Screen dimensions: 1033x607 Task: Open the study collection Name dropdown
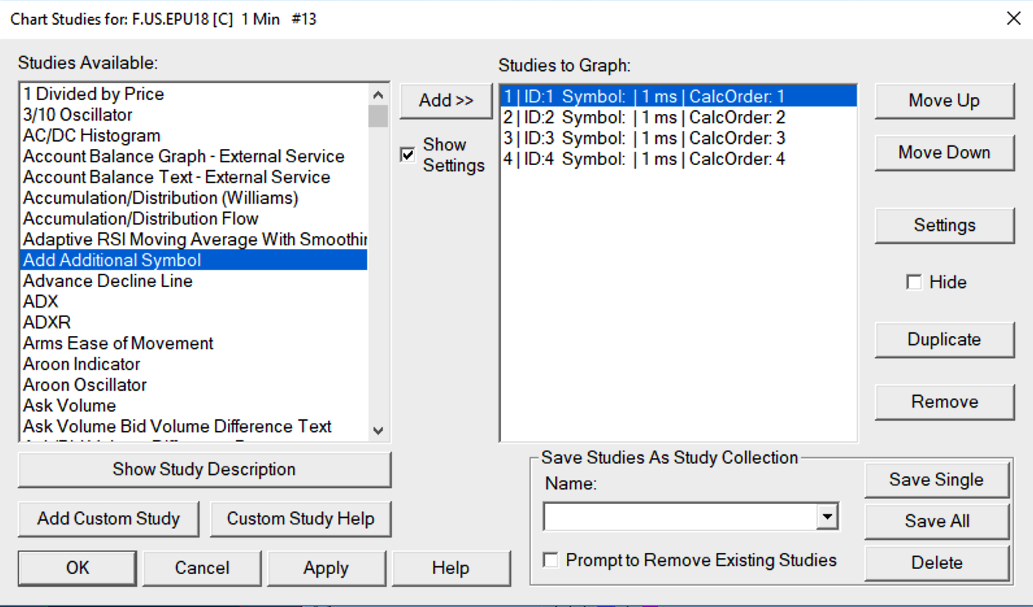(826, 517)
